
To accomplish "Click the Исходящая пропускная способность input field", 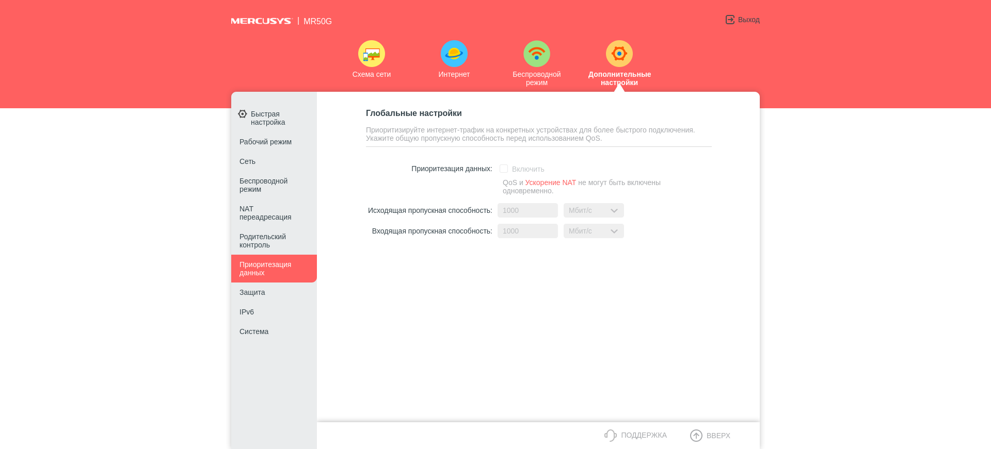I will tap(528, 210).
